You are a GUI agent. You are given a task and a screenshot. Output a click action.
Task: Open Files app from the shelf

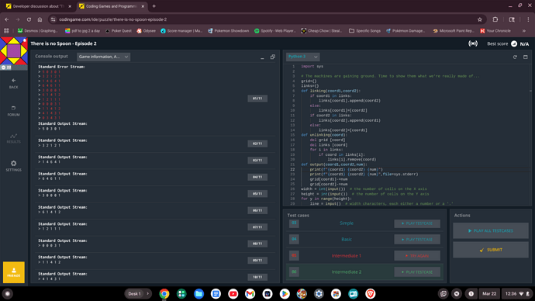[198, 293]
